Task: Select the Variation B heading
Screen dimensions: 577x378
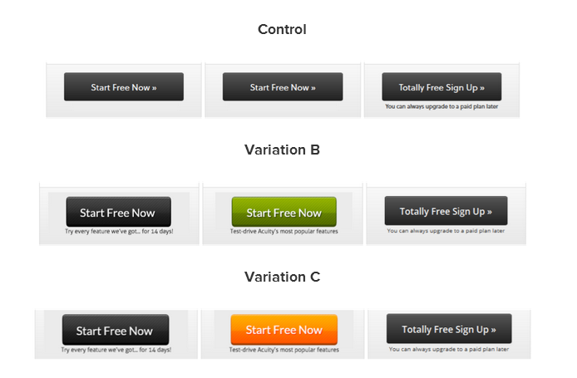Action: click(x=282, y=150)
